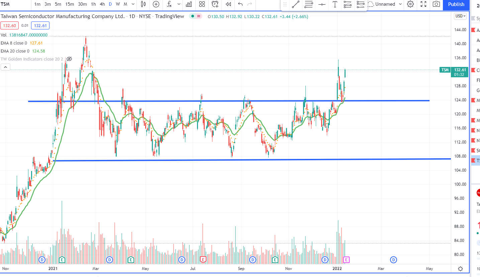Open the indicator templates grid icon

pos(202,4)
